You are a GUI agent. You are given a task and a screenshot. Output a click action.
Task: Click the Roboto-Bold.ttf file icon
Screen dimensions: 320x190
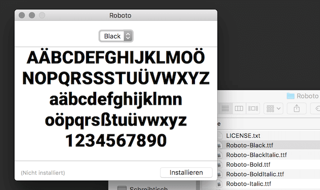tap(220, 165)
